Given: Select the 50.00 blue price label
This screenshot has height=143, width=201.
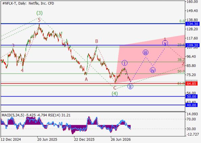Looking at the screenshot, I should [191, 97].
